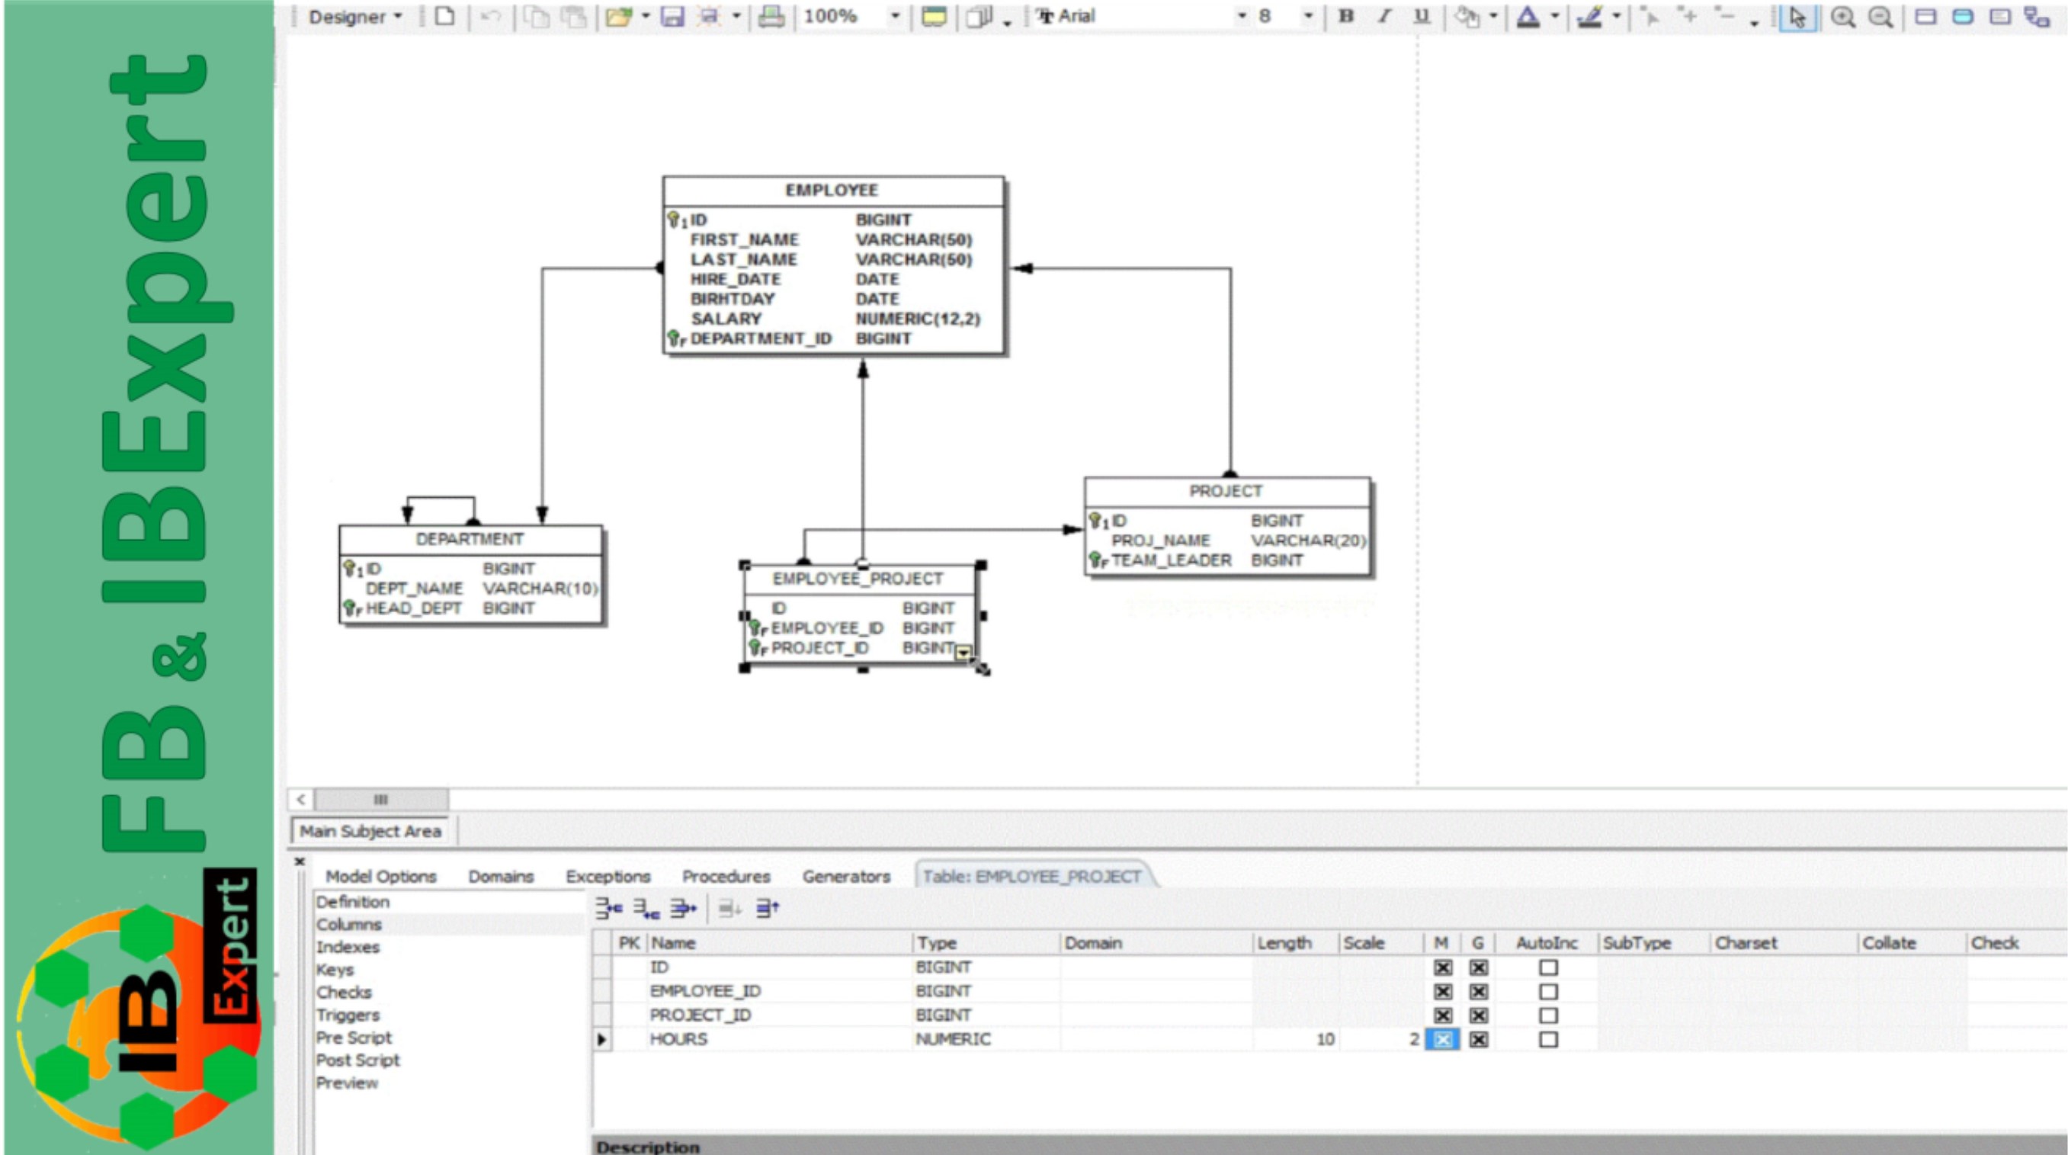The width and height of the screenshot is (2068, 1155).
Task: Open the Generators tab
Action: [846, 876]
